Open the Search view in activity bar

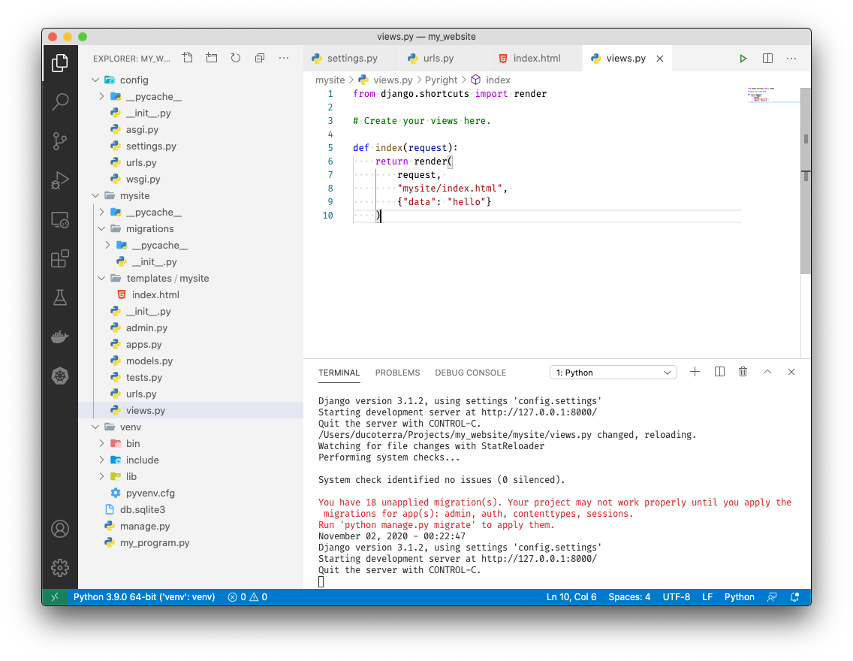tap(60, 102)
